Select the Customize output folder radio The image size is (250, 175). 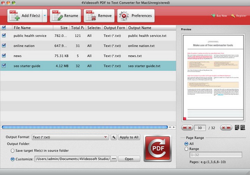12,159
